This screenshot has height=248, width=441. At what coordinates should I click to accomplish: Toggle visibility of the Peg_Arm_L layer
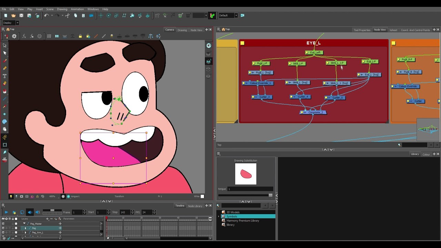(x=3, y=232)
